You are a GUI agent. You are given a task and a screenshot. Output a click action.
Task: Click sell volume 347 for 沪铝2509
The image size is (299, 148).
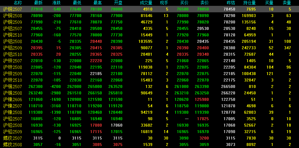(x=288, y=48)
